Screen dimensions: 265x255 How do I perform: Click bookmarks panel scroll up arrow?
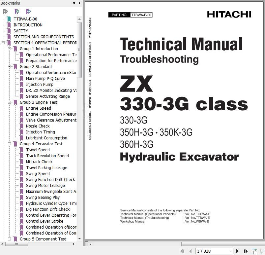pyautogui.click(x=79, y=19)
